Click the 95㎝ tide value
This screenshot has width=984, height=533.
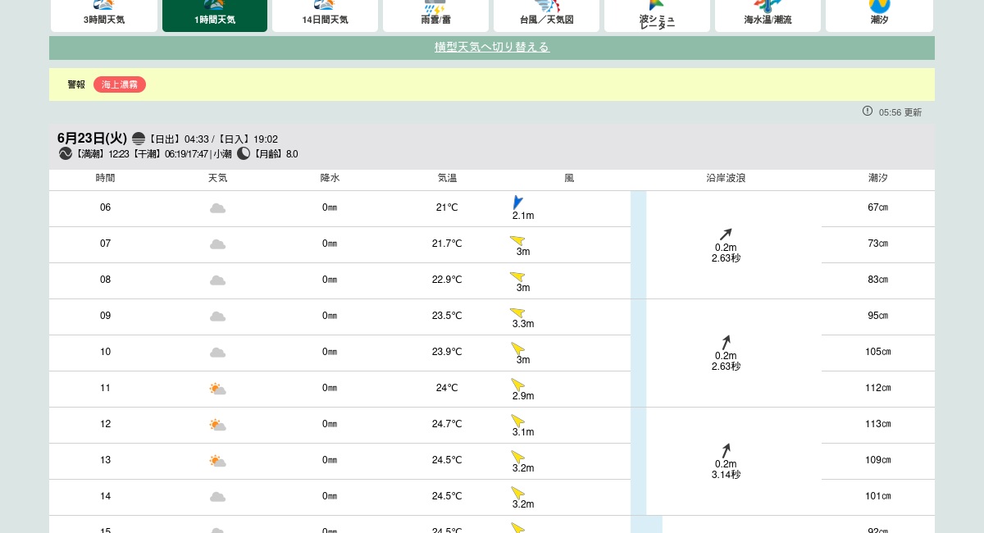click(878, 316)
